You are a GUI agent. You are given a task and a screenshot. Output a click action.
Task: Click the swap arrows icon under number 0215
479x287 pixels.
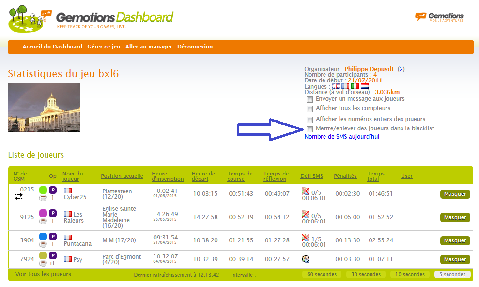(19, 197)
